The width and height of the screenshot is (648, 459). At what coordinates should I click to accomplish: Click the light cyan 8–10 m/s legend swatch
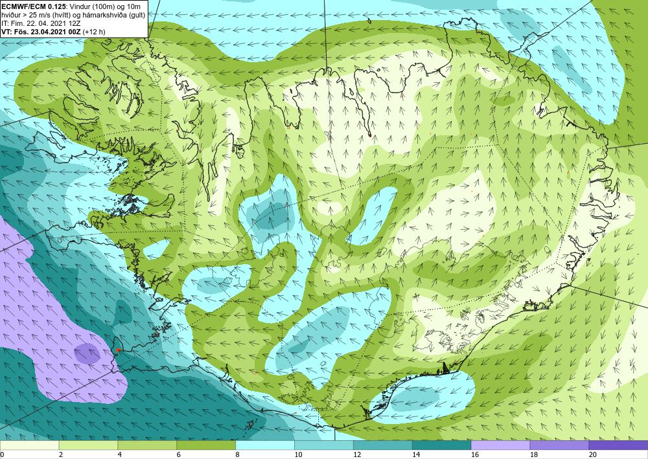click(265, 445)
